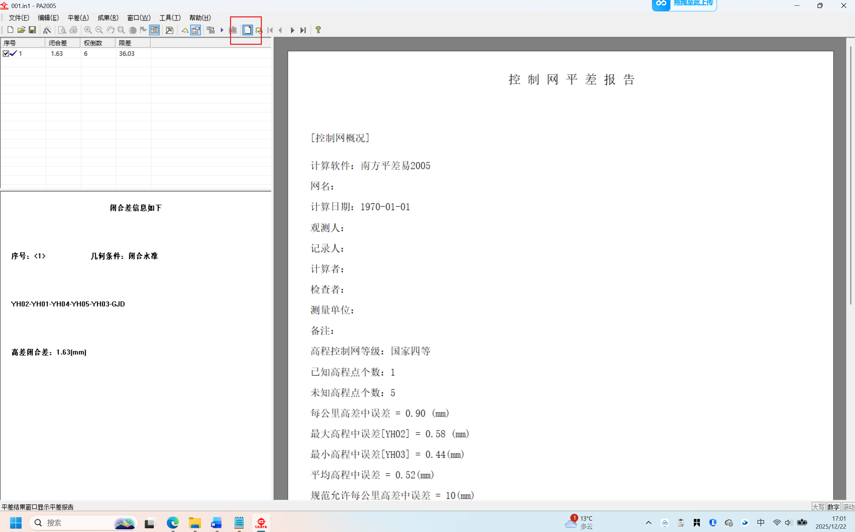Create a new file with the blank page icon
Image resolution: width=855 pixels, height=532 pixels.
point(11,30)
